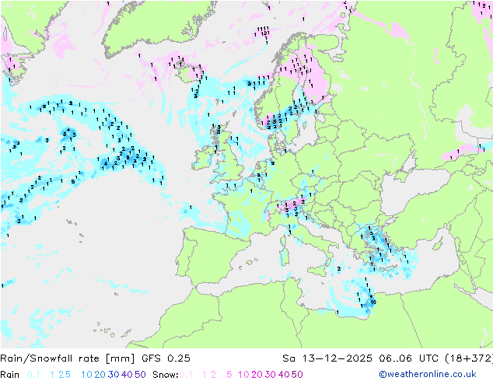Choose snow legend value 30
493x381 pixels.
(271, 375)
